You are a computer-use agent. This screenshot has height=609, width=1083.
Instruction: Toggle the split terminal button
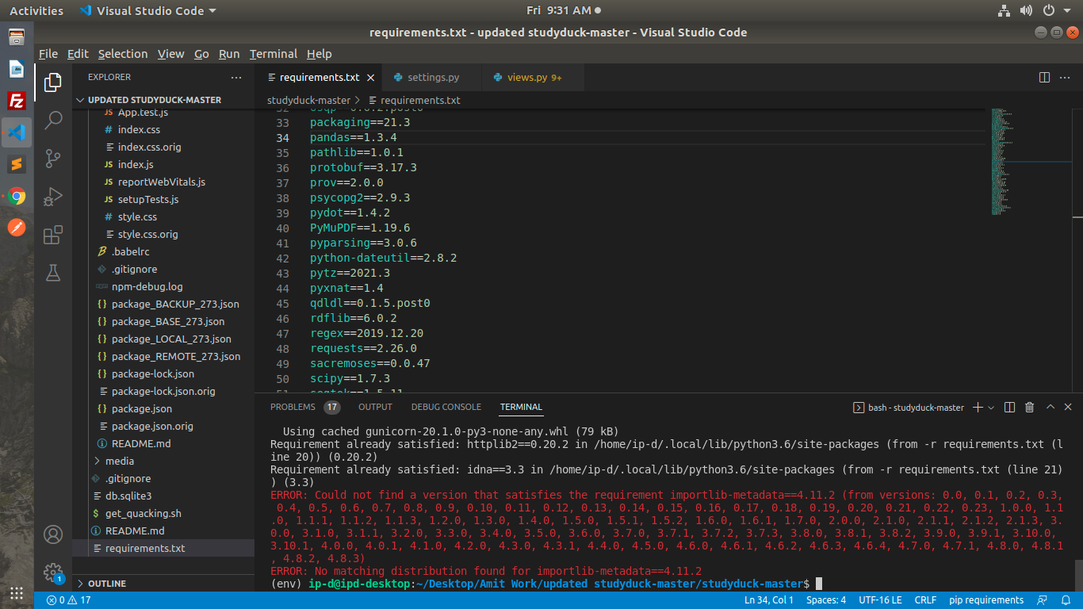coord(1009,408)
